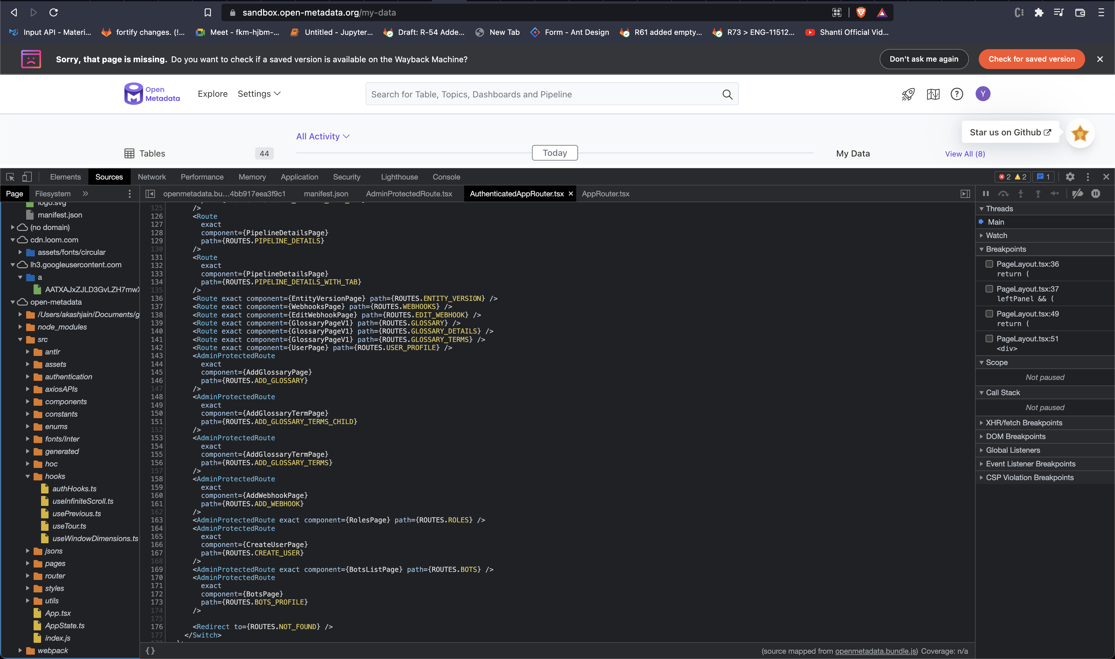
Task: Click the browser bookmark icon
Action: [208, 12]
